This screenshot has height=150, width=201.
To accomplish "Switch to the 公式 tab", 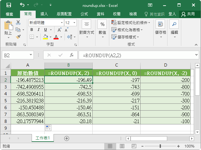I will click(84, 14).
